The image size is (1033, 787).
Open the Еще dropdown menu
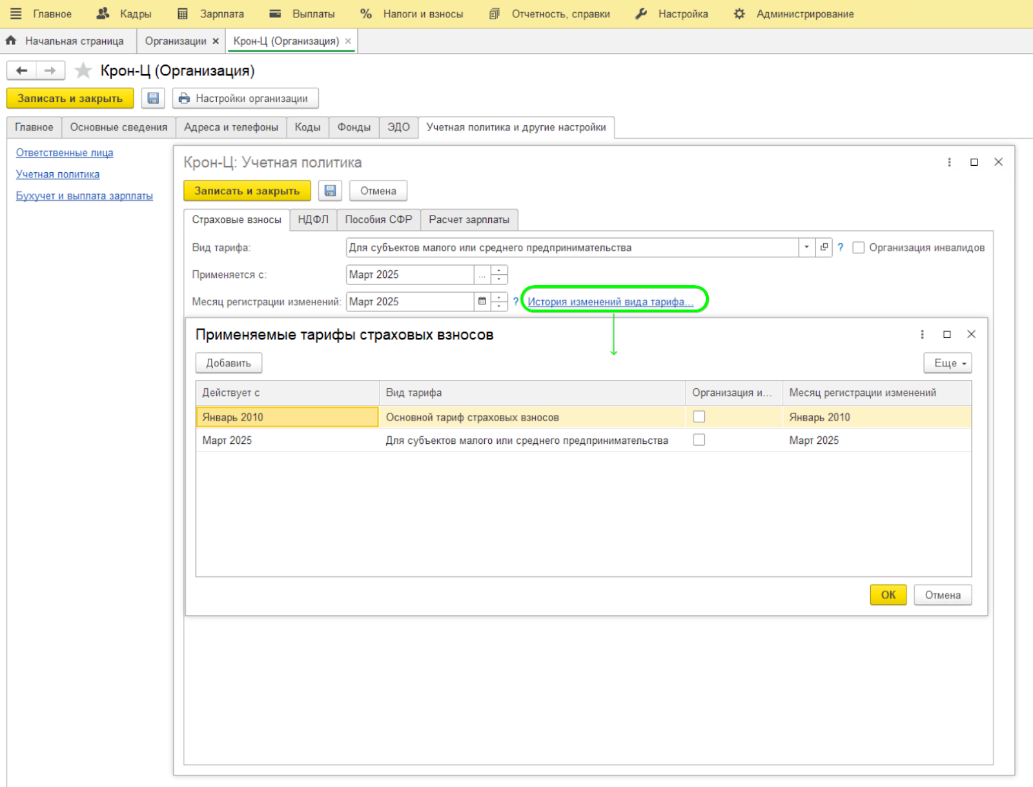pyautogui.click(x=947, y=363)
